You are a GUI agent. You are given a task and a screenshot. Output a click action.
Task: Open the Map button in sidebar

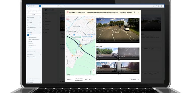[x=34, y=14]
